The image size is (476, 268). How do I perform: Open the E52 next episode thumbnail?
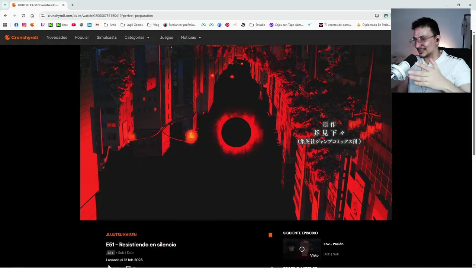pyautogui.click(x=302, y=249)
